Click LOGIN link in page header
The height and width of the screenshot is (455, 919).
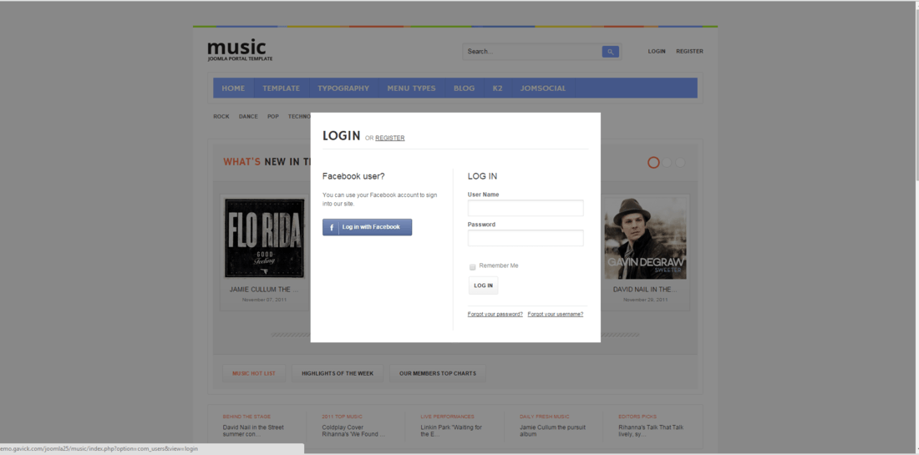tap(657, 52)
